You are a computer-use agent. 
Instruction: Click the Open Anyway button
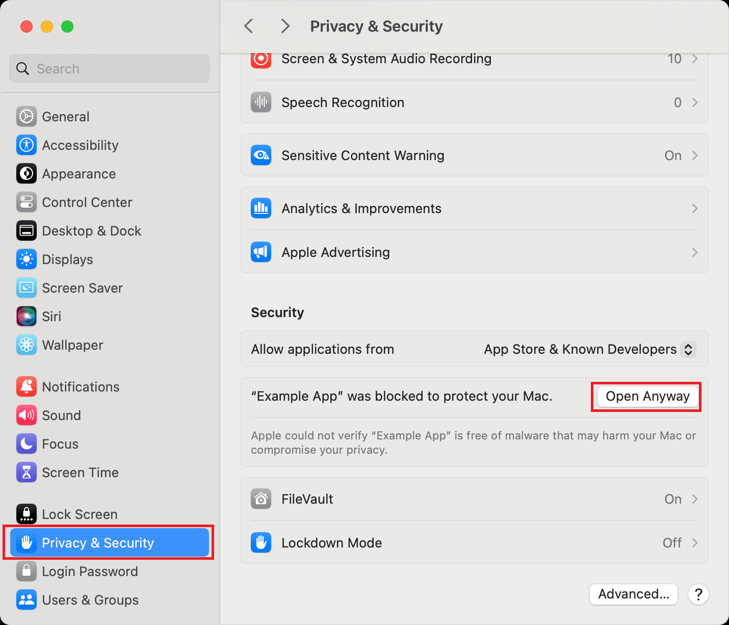647,397
